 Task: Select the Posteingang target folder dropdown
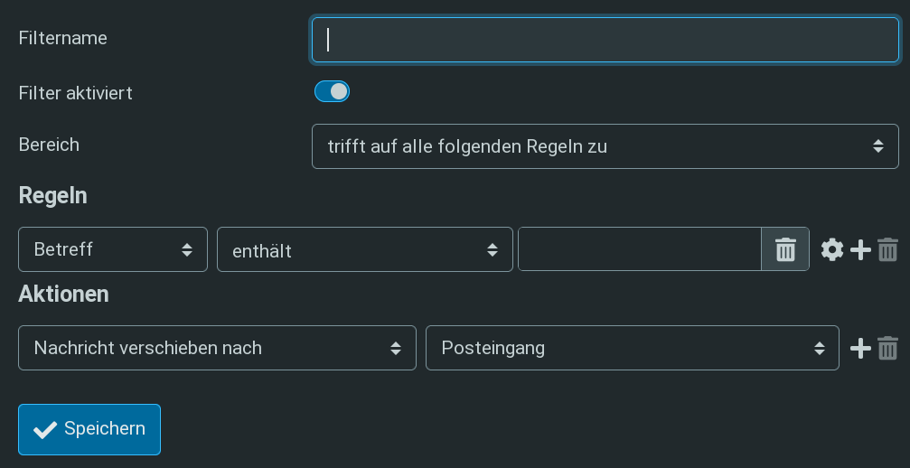click(x=632, y=348)
